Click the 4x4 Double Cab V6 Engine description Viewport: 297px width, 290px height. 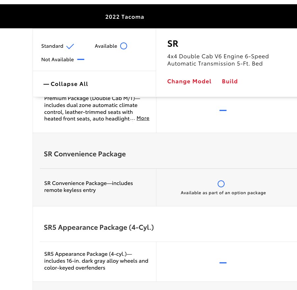click(218, 60)
